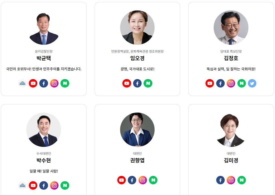Click 임오경's profile photo

[x=137, y=28]
